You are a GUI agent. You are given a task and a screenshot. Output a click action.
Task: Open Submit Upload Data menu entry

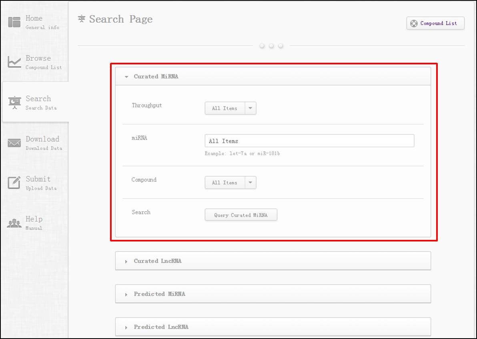pos(35,183)
